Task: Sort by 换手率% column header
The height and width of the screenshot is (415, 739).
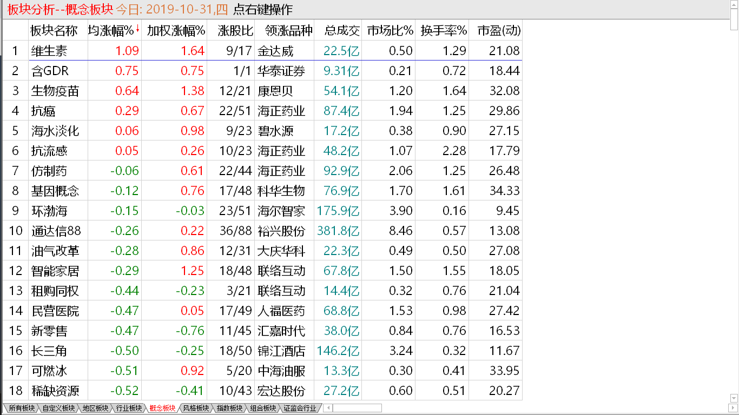Action: [x=444, y=31]
